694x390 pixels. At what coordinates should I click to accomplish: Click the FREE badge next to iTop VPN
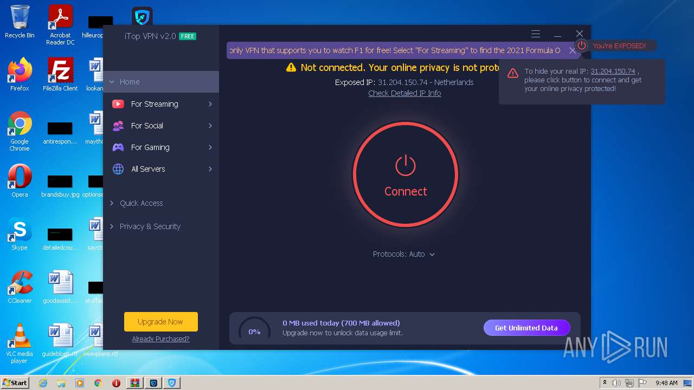(188, 36)
